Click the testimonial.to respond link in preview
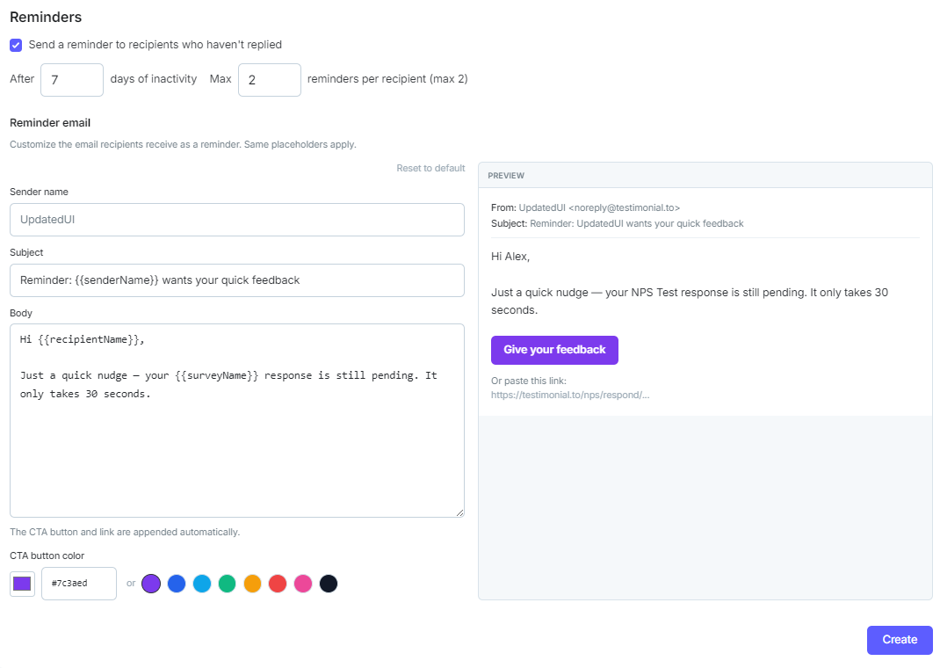 tap(570, 396)
